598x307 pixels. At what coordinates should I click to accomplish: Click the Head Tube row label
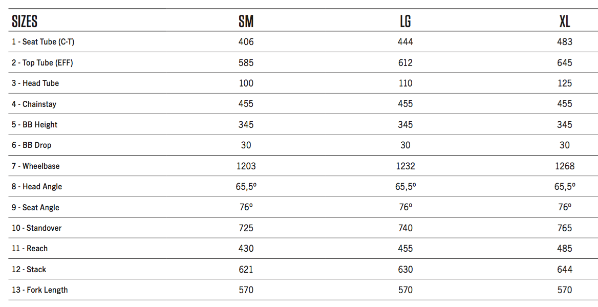pyautogui.click(x=35, y=83)
